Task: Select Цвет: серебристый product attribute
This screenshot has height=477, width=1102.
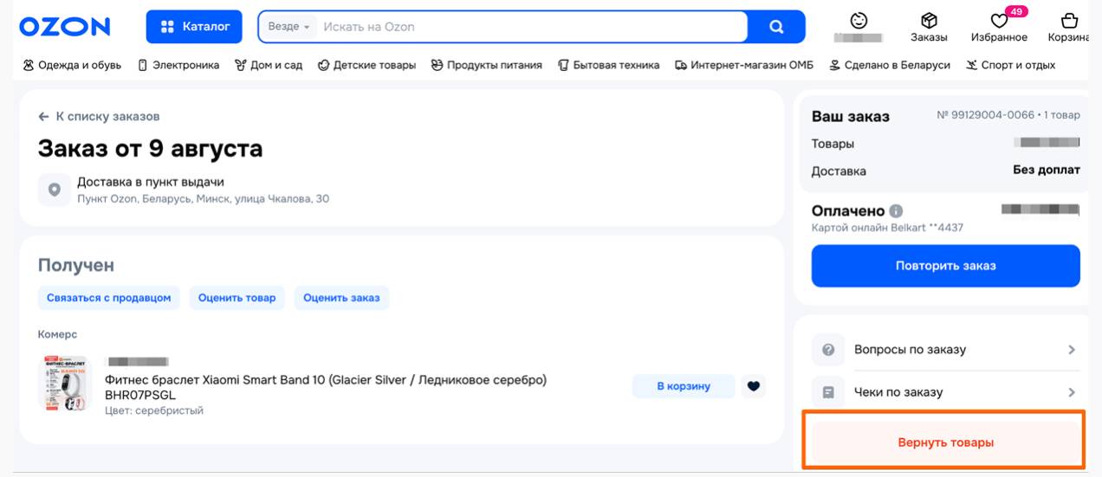Action: pos(154,410)
